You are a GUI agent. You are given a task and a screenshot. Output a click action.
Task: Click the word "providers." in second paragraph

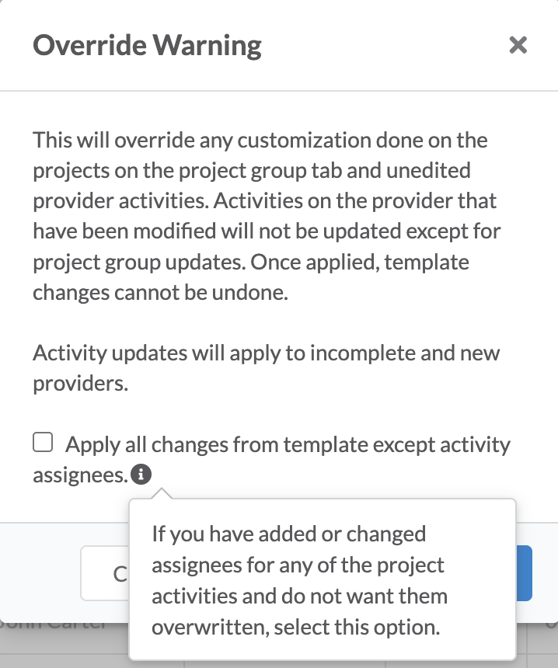click(81, 384)
